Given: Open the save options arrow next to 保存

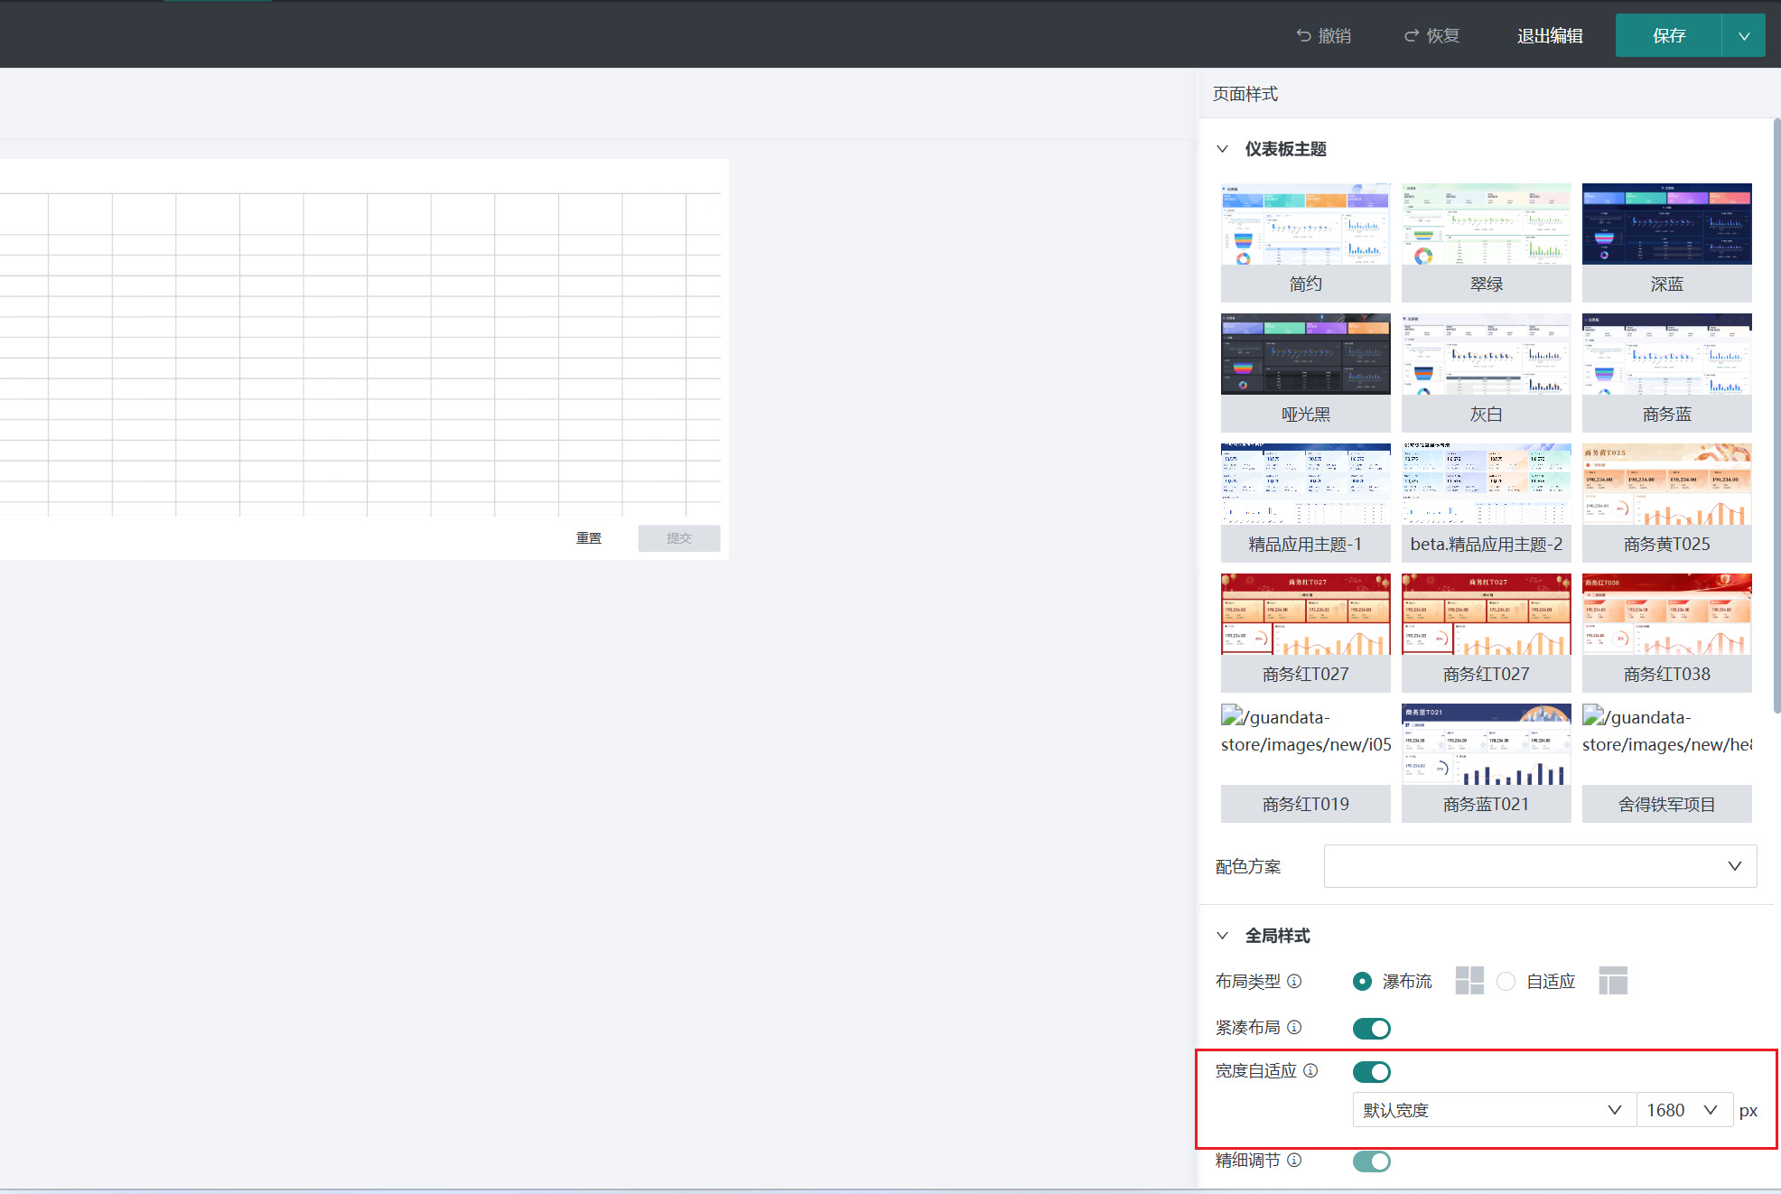Looking at the screenshot, I should point(1744,36).
